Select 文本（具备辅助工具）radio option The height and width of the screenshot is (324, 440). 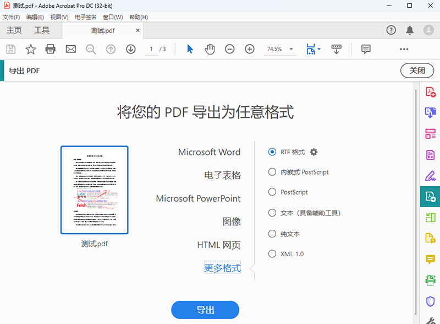pyautogui.click(x=272, y=213)
